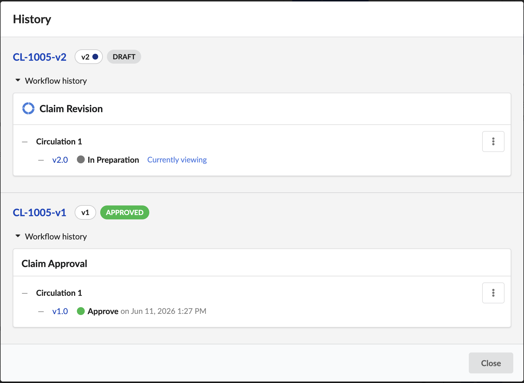Collapse Workflow history for CL-1005-v1
The height and width of the screenshot is (383, 524).
[x=18, y=236]
